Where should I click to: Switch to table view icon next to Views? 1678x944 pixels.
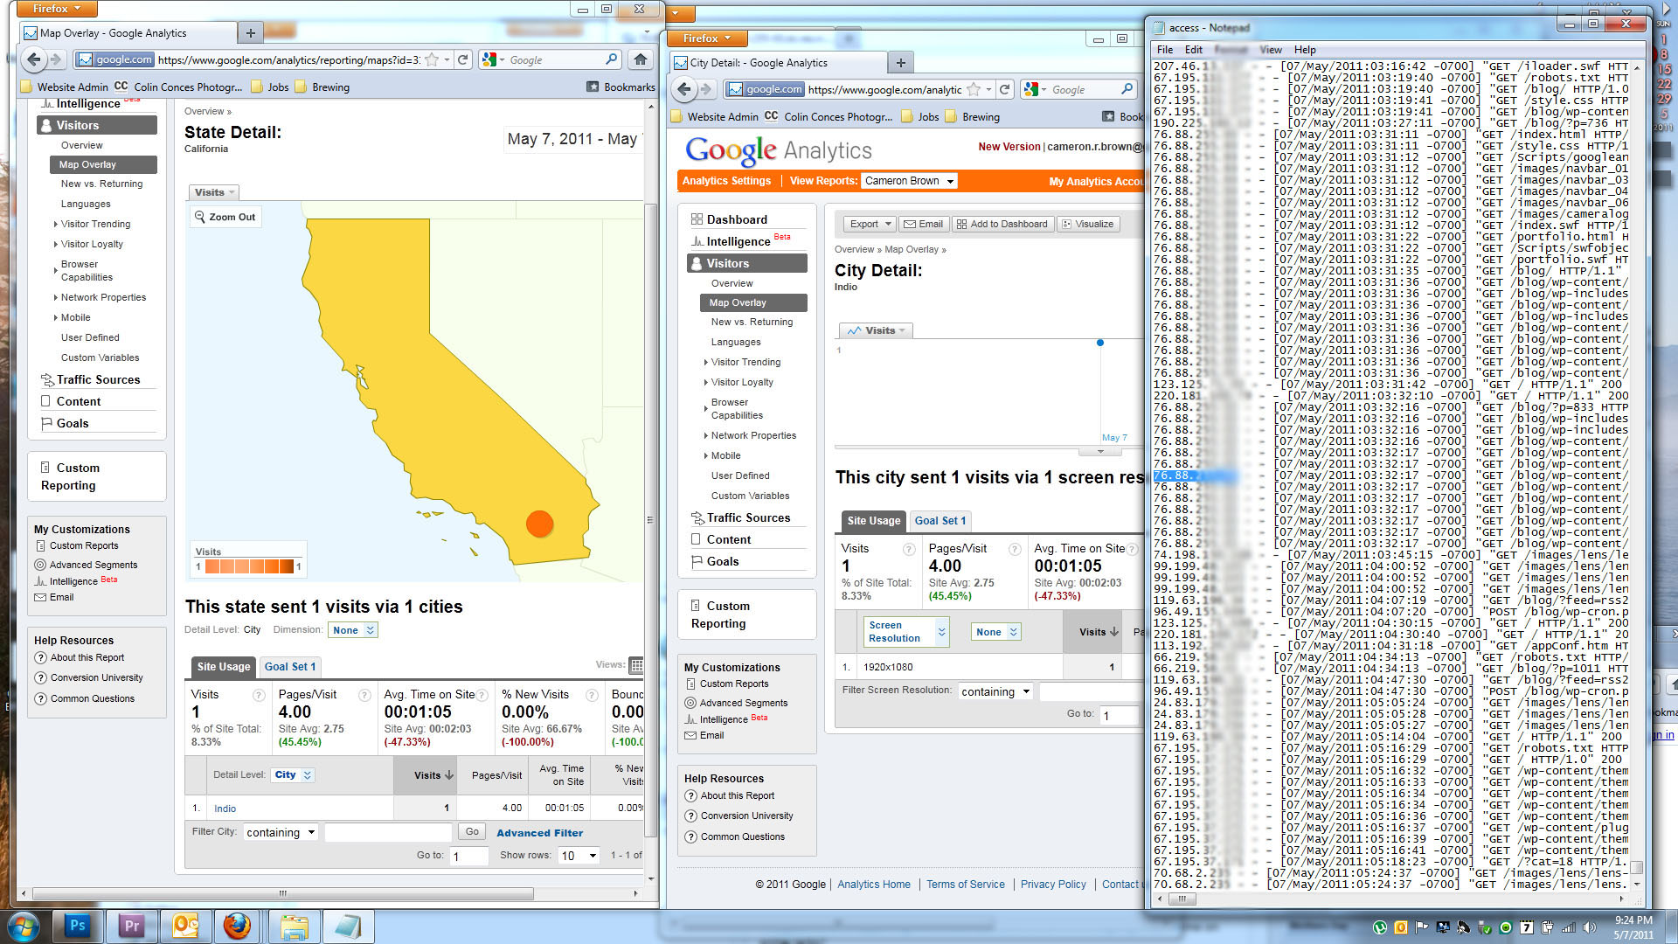tap(636, 665)
